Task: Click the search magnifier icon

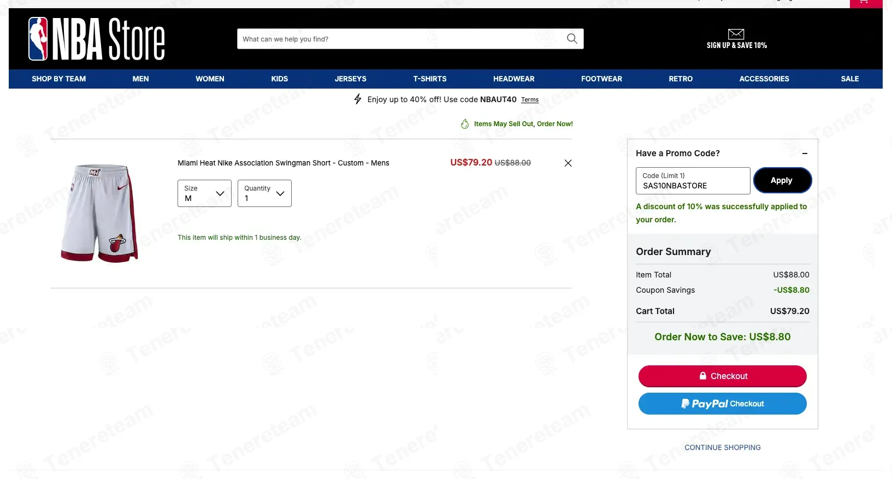Action: click(x=572, y=39)
